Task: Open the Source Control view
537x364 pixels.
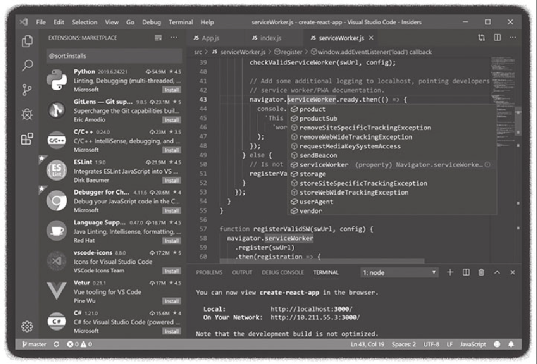Action: 27,90
